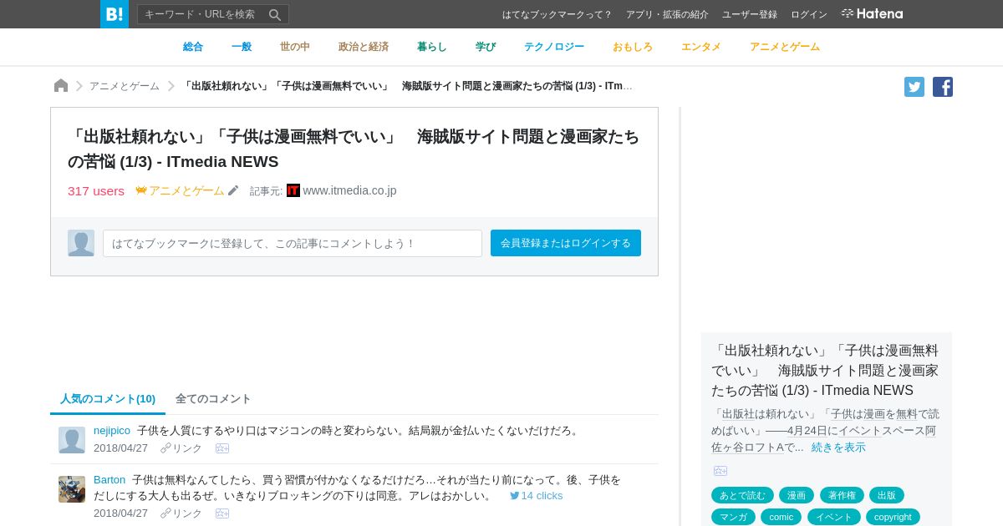Select the copyright tag
Viewport: 1003px width, 526px height.
coord(893,517)
